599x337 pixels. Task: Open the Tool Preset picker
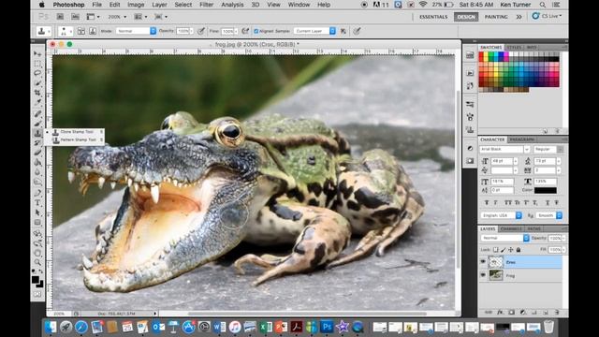click(x=44, y=31)
